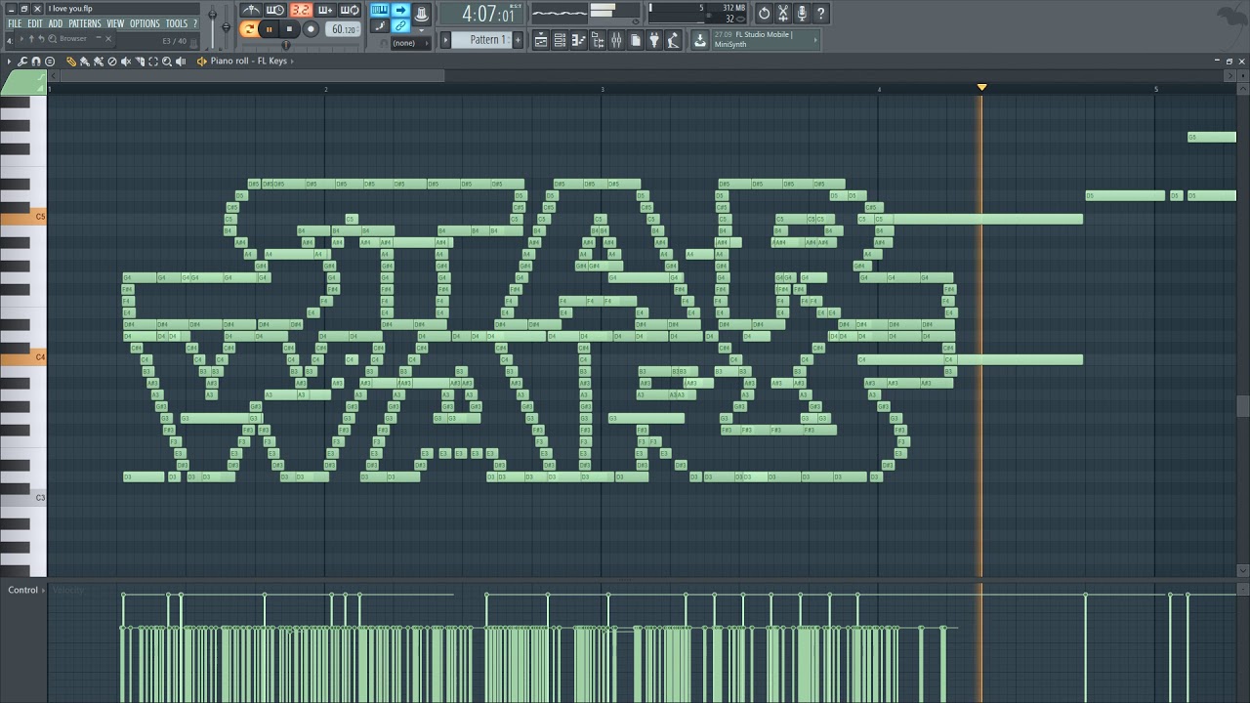Select the Mute tool

(126, 62)
